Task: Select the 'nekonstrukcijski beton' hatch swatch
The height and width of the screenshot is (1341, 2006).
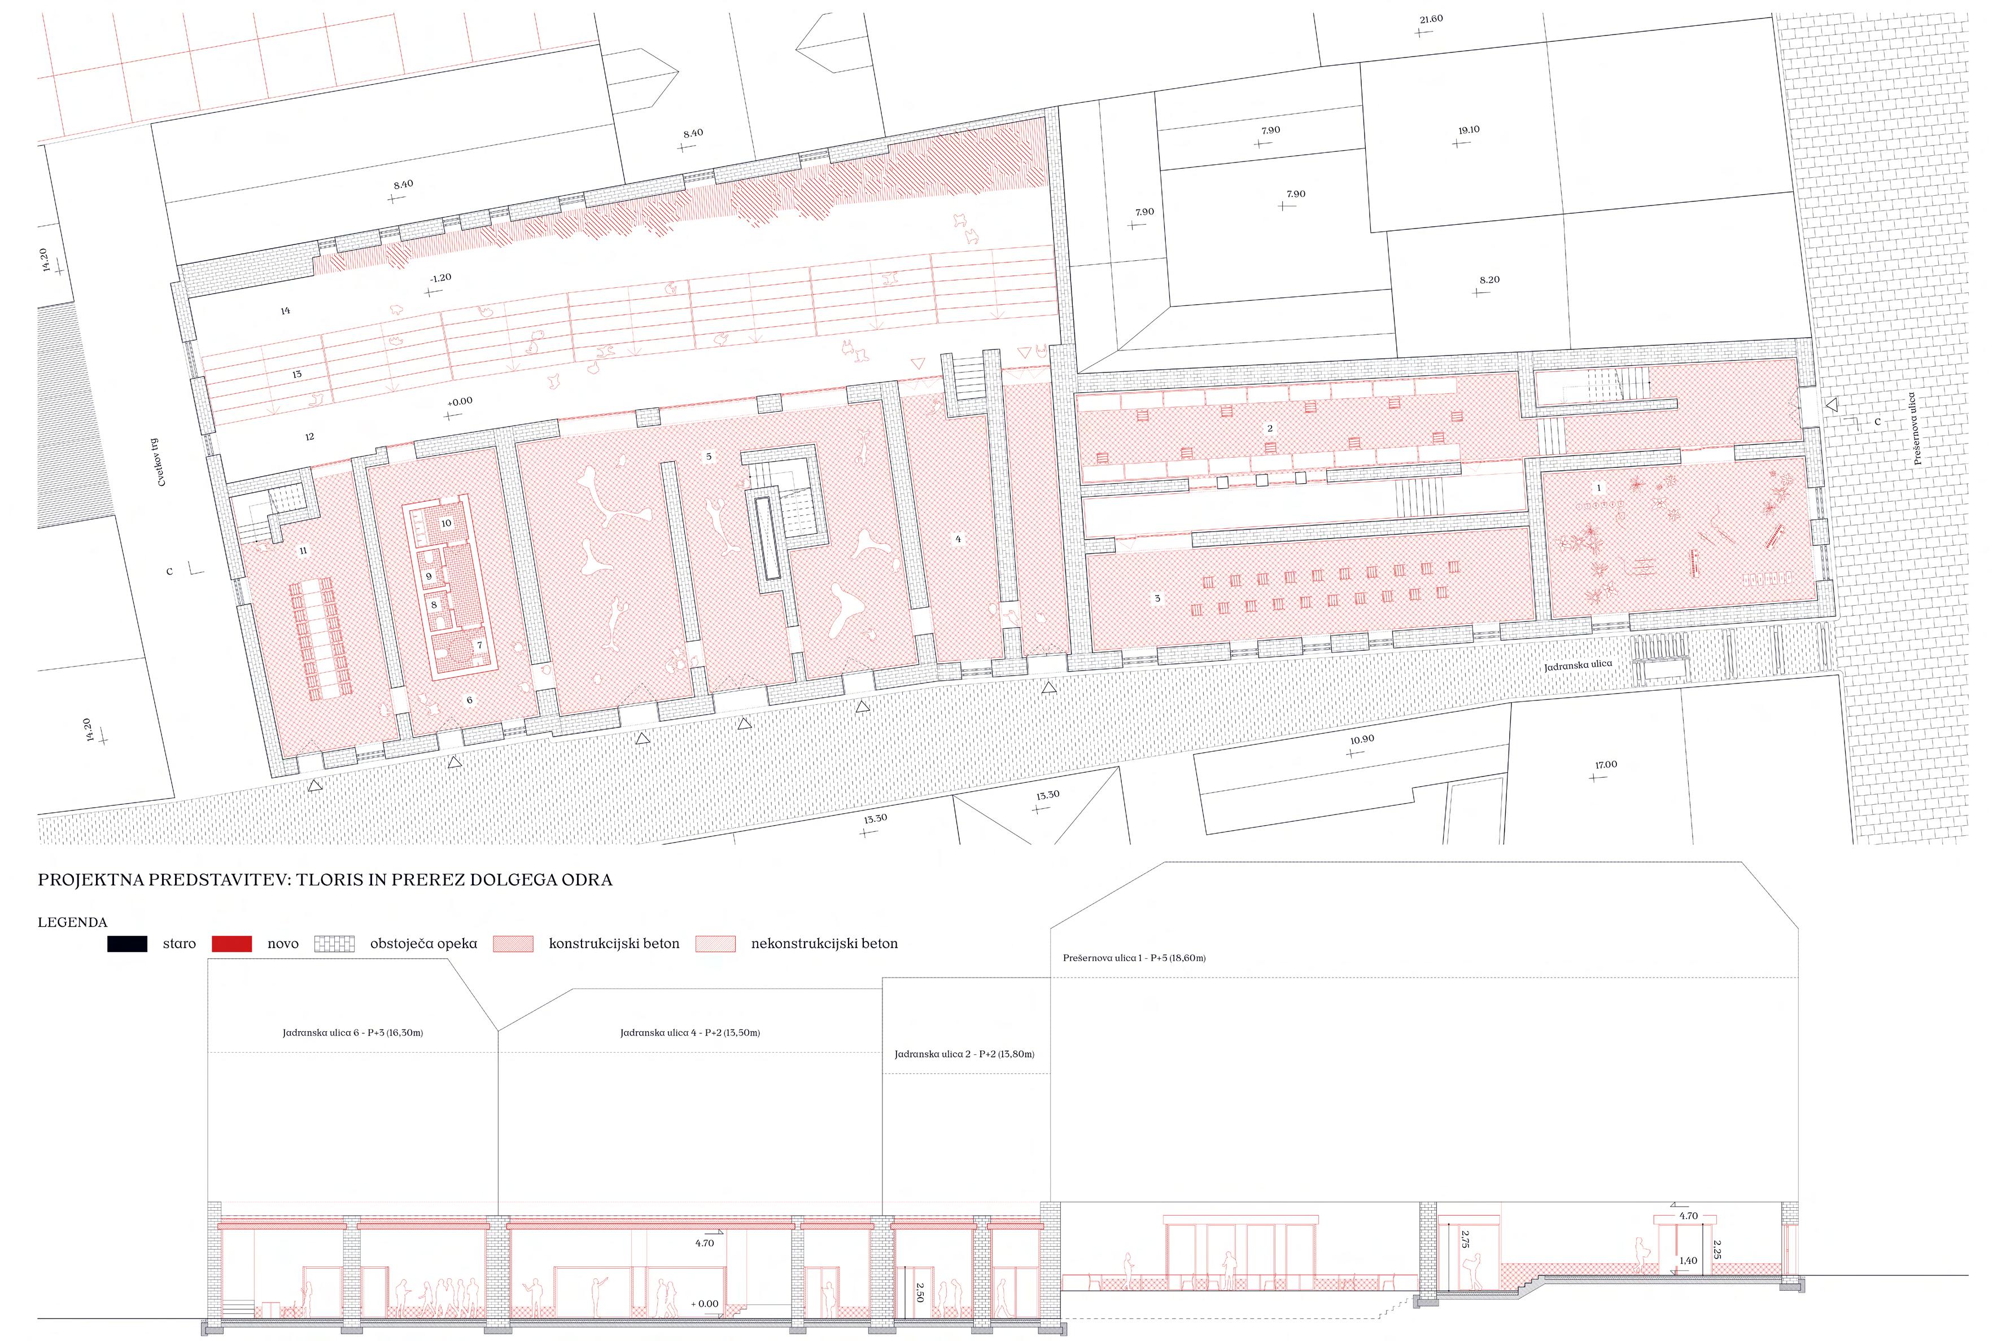Action: [x=715, y=944]
